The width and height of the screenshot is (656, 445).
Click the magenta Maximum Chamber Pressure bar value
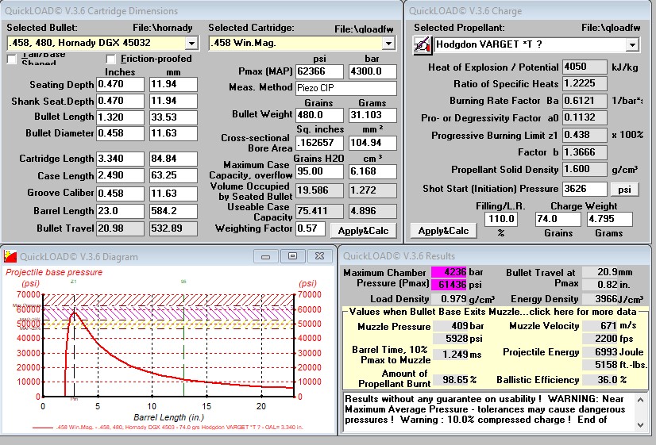tap(447, 272)
